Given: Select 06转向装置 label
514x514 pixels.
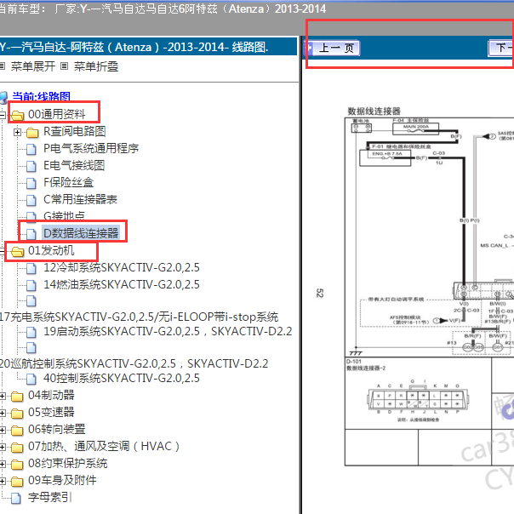Looking at the screenshot, I should click(57, 429).
